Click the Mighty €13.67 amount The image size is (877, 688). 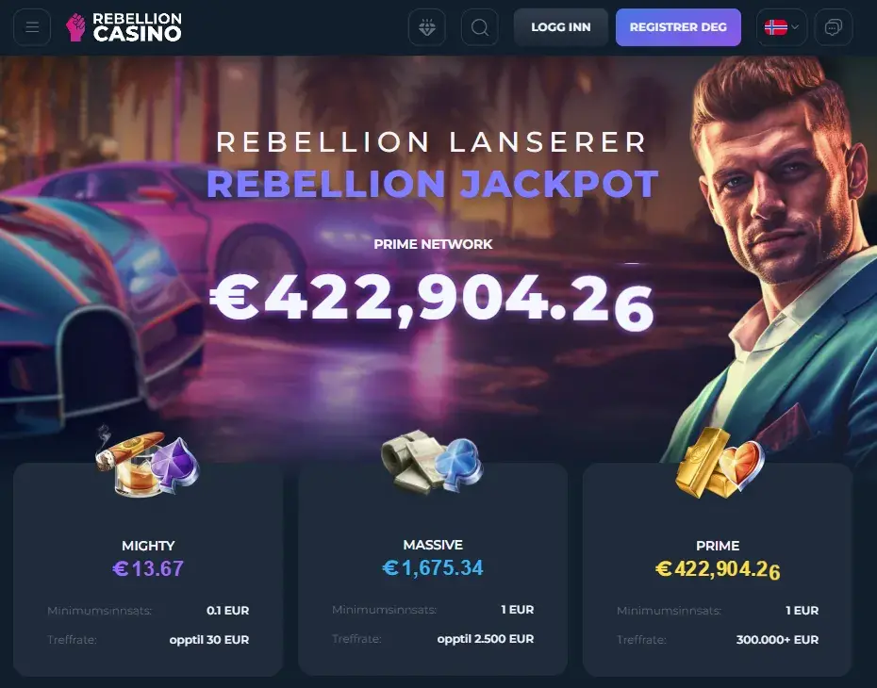148,568
